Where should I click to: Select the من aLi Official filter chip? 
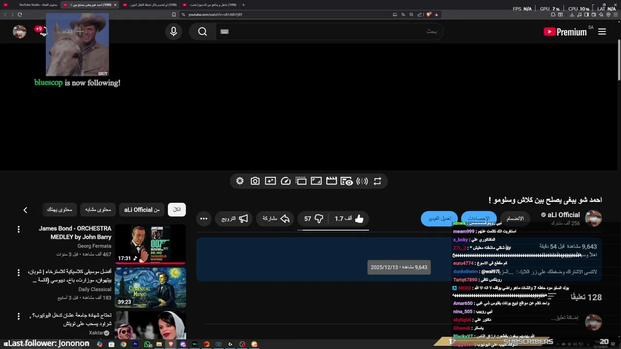coord(142,209)
